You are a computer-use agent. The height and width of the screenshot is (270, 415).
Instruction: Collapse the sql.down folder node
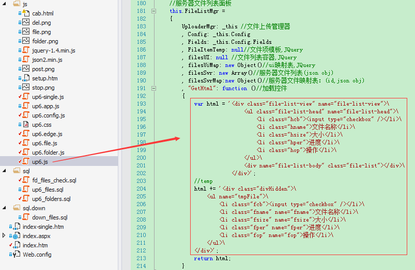pyautogui.click(x=4, y=208)
